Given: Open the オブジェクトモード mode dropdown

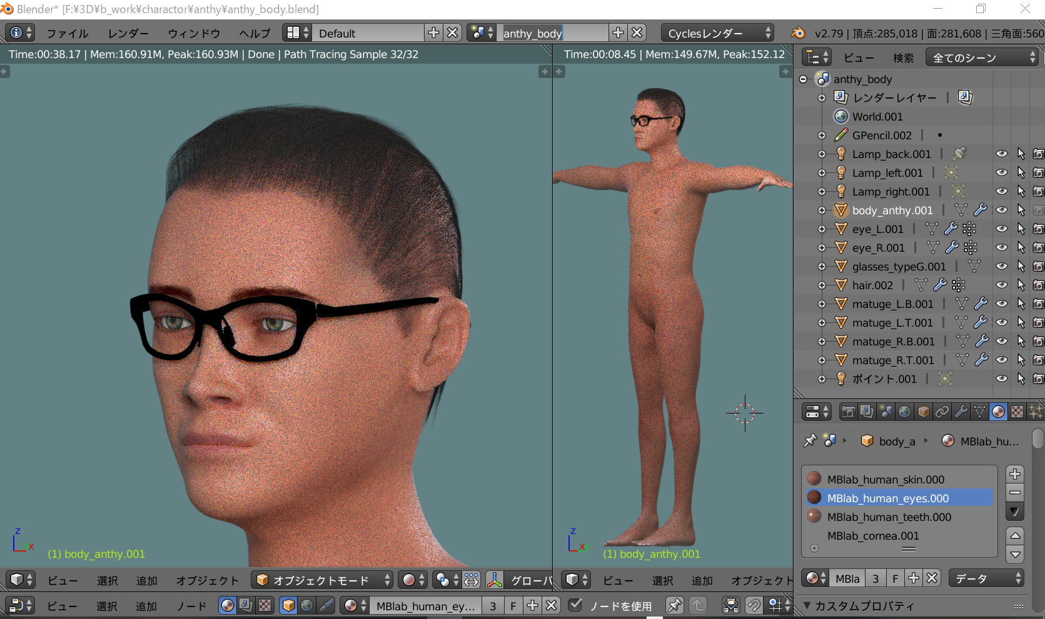Looking at the screenshot, I should pyautogui.click(x=323, y=580).
